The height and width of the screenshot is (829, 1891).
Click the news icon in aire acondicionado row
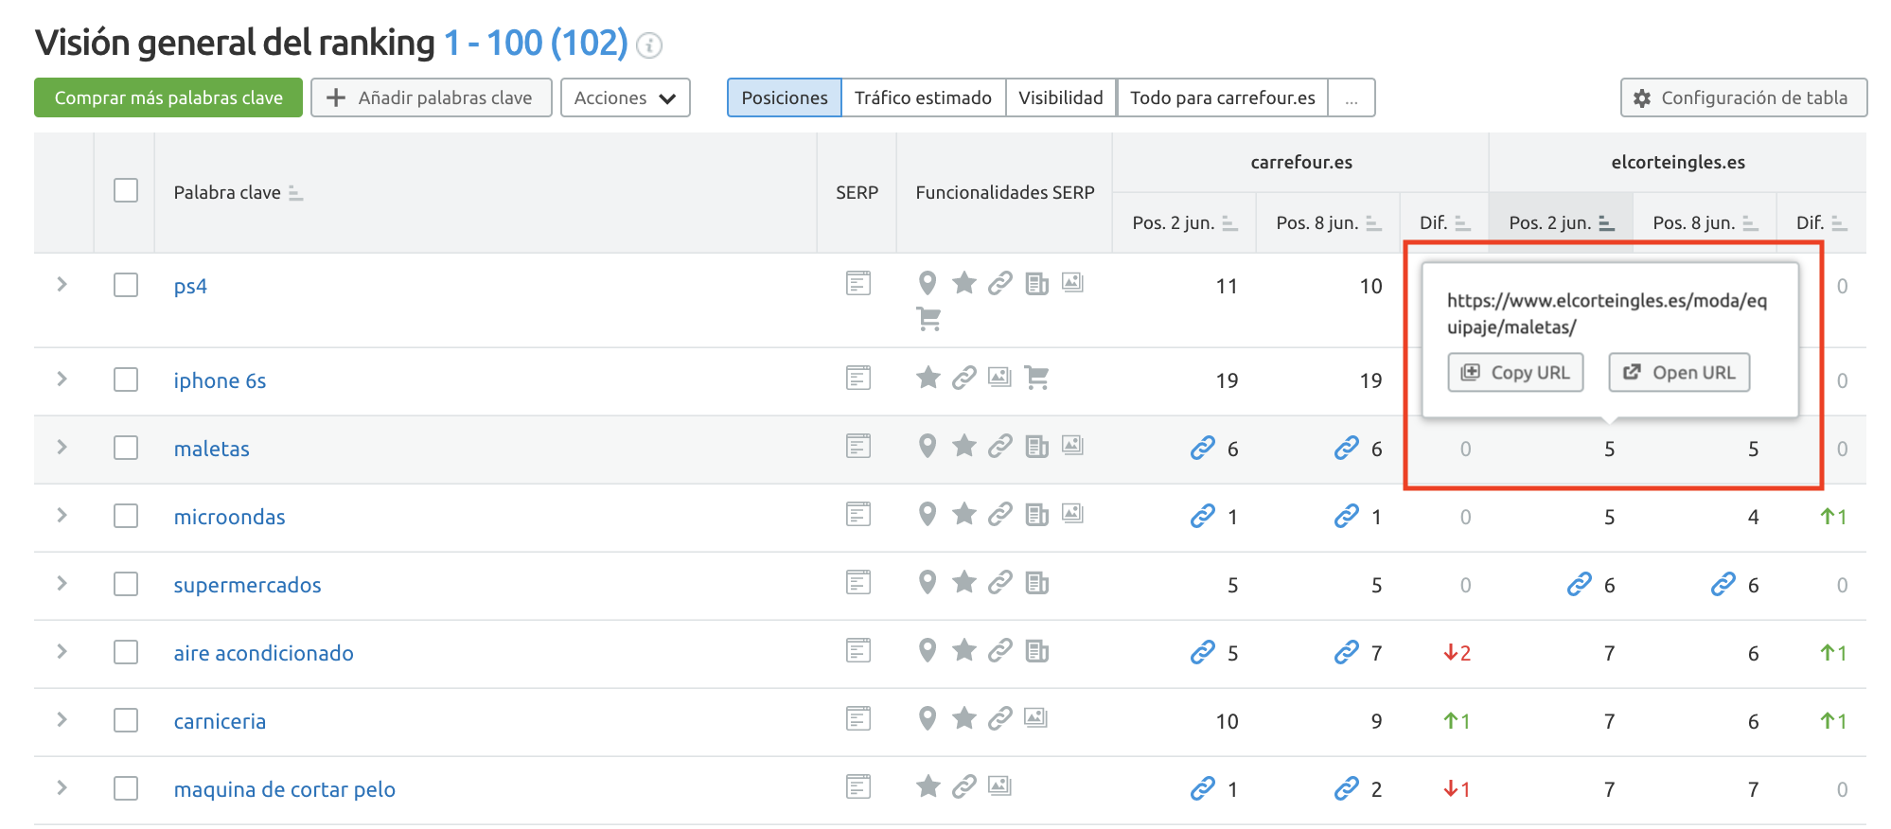[1036, 650]
